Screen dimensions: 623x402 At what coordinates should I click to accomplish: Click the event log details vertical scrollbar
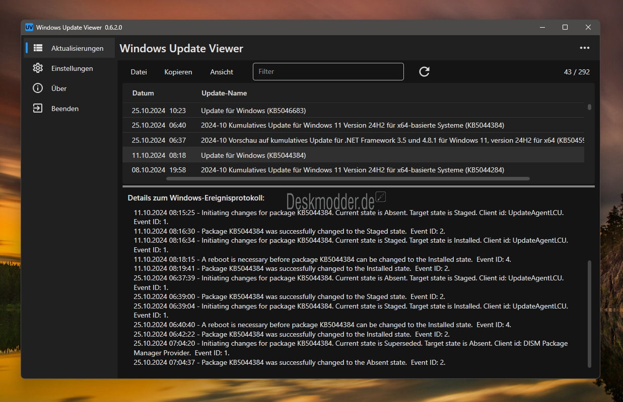[589, 314]
